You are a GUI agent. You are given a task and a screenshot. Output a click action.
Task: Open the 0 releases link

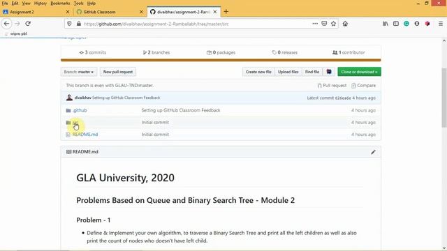point(285,52)
